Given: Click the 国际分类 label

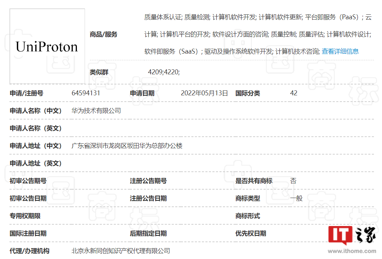Looking at the screenshot, I should point(248,93).
